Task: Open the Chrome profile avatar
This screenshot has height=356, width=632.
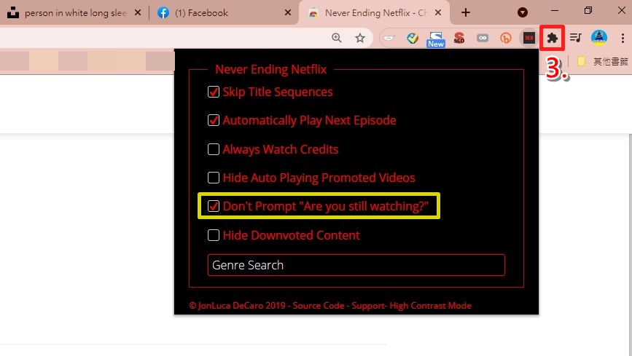Action: pos(599,38)
